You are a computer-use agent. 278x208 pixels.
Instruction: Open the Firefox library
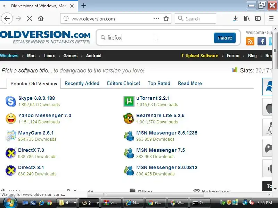pos(247,18)
